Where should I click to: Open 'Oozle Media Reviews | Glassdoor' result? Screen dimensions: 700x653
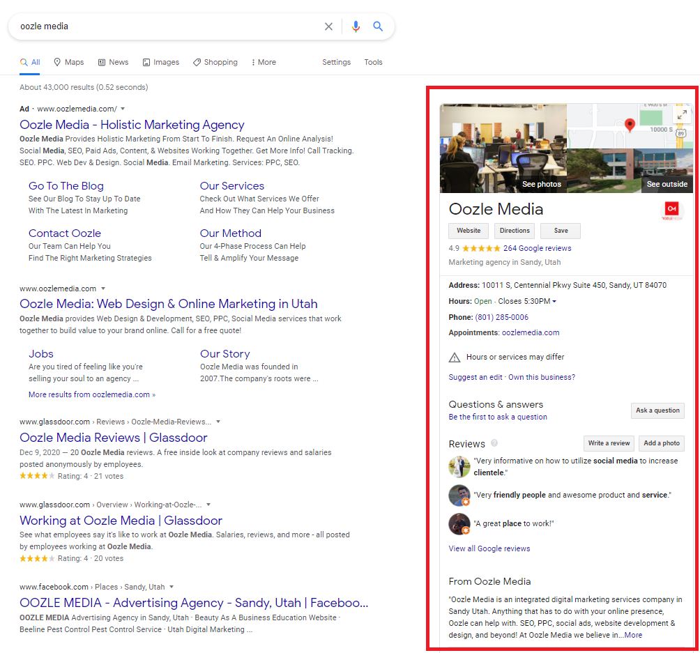114,438
